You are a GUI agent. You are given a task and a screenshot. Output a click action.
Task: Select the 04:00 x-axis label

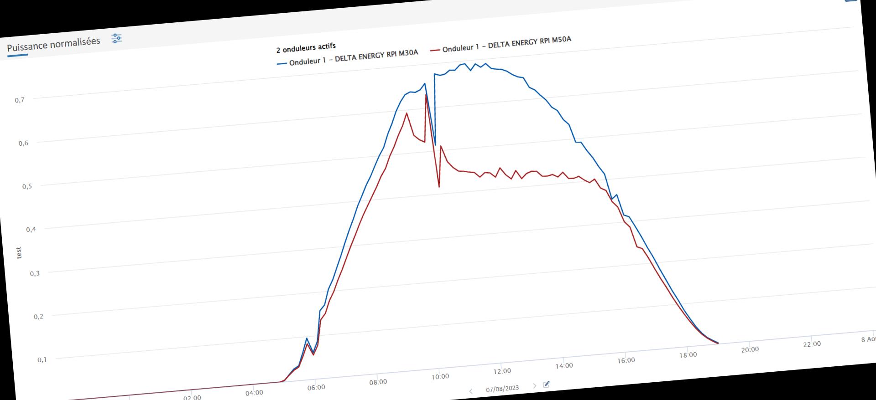(254, 393)
